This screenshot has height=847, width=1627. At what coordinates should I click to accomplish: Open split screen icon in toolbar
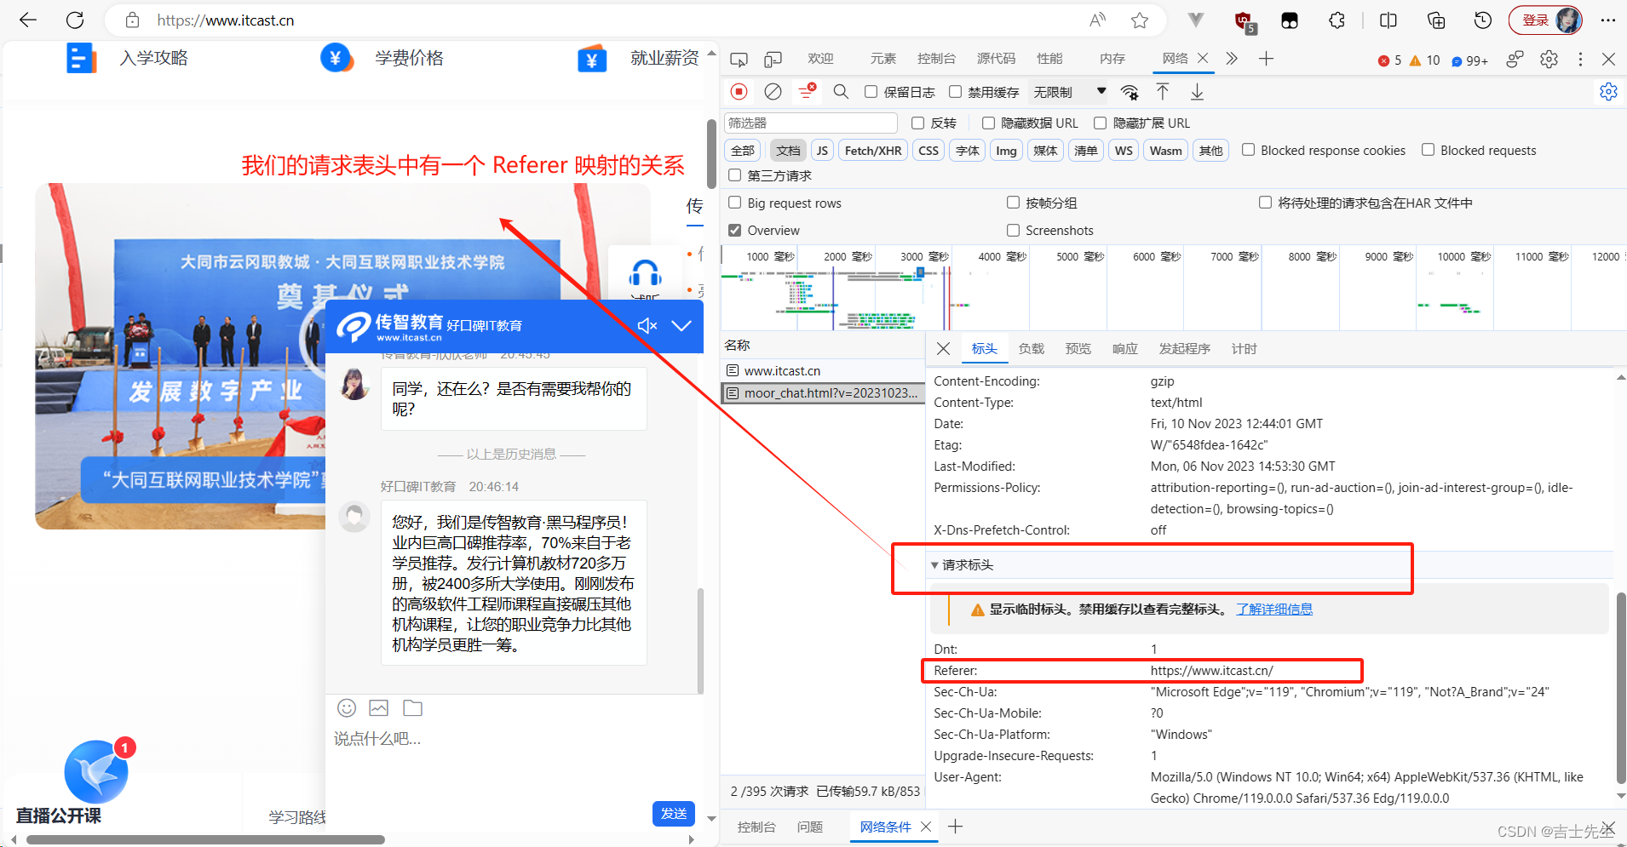point(1388,20)
